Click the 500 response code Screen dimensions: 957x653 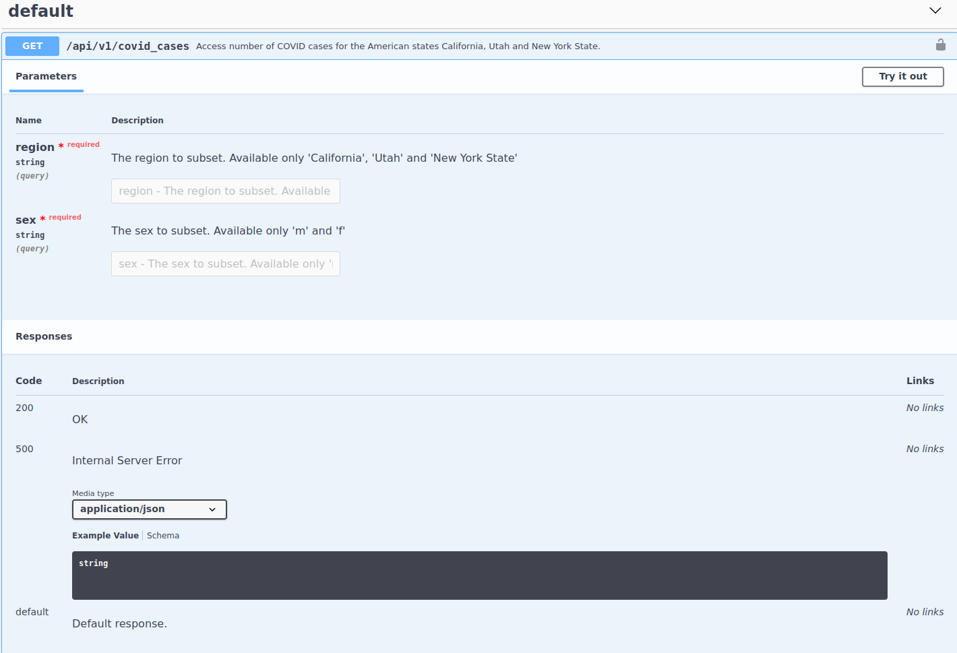coord(24,449)
